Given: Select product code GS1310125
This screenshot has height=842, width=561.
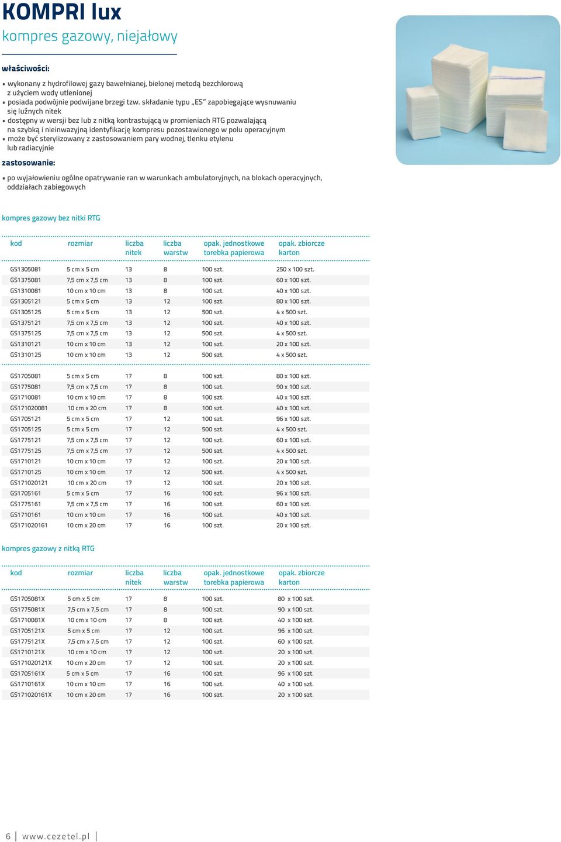Looking at the screenshot, I should coord(26,355).
